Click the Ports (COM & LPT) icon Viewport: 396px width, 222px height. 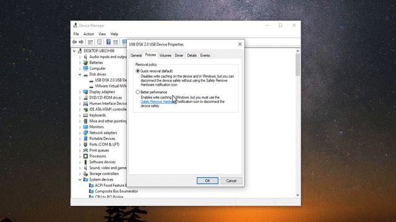coord(85,144)
